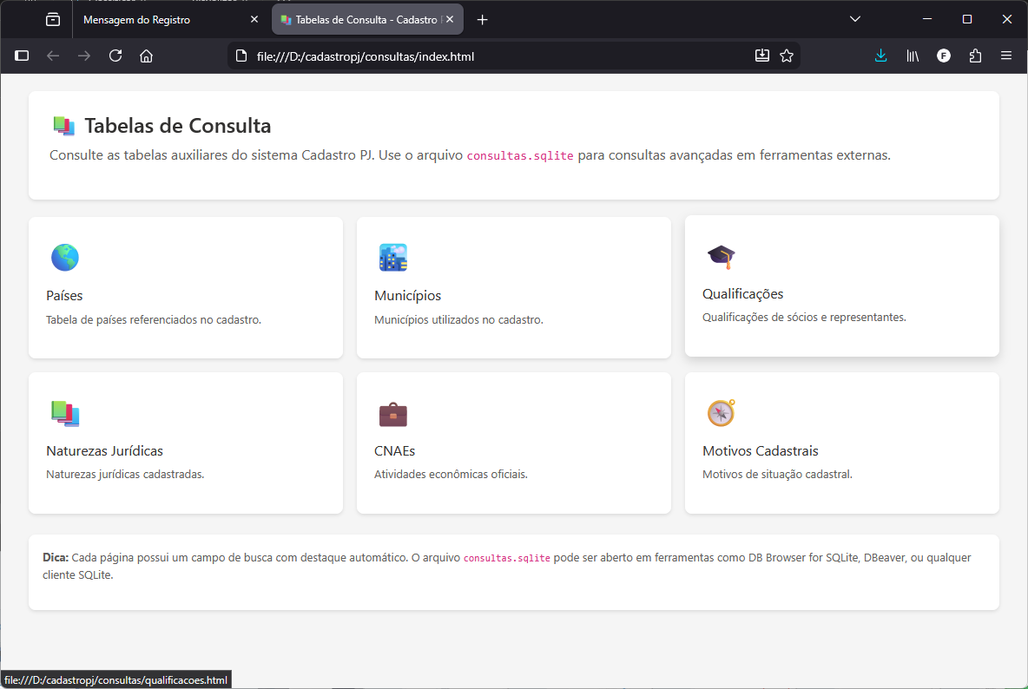Bookmark this page with the star icon
1028x689 pixels.
[787, 56]
